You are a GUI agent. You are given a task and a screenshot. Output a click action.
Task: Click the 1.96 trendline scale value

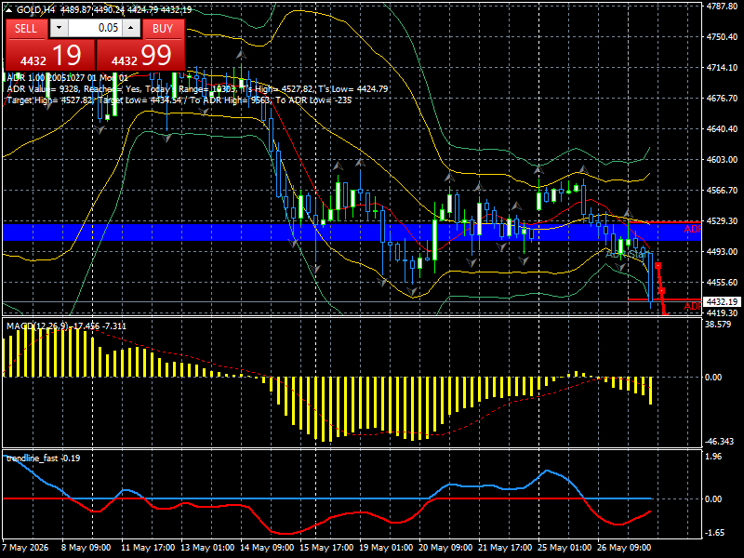coord(713,457)
